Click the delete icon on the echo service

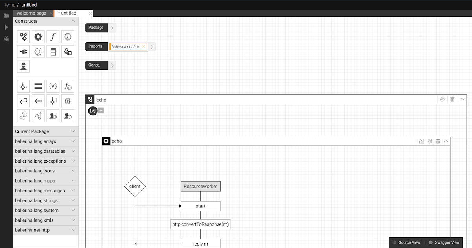click(452, 99)
